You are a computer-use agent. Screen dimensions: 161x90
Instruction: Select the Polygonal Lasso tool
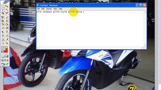click(3, 10)
